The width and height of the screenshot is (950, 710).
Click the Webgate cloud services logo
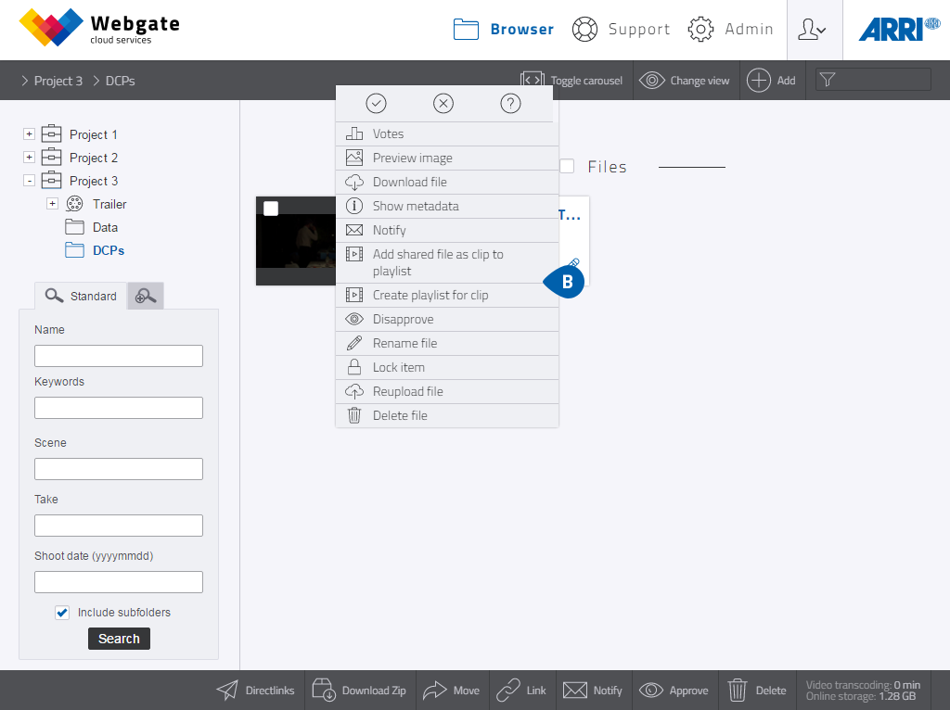pos(100,28)
